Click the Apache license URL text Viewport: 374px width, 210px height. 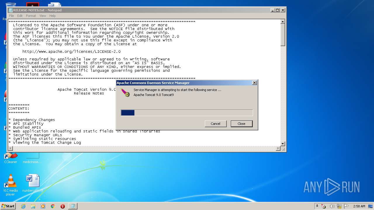coord(71,52)
